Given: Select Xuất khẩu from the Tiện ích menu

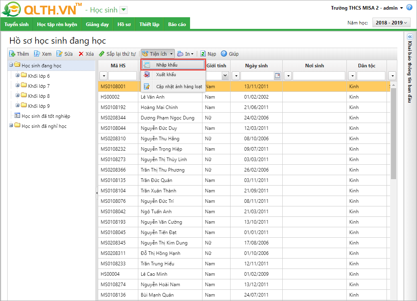Looking at the screenshot, I should (x=166, y=75).
